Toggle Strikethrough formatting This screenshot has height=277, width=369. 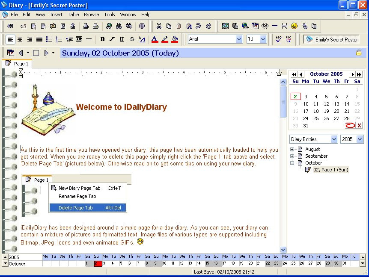tap(132, 39)
